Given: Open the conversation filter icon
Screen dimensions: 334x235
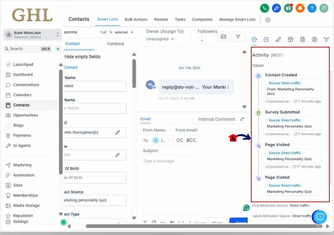Looking at the screenshot, I should tap(238, 37).
